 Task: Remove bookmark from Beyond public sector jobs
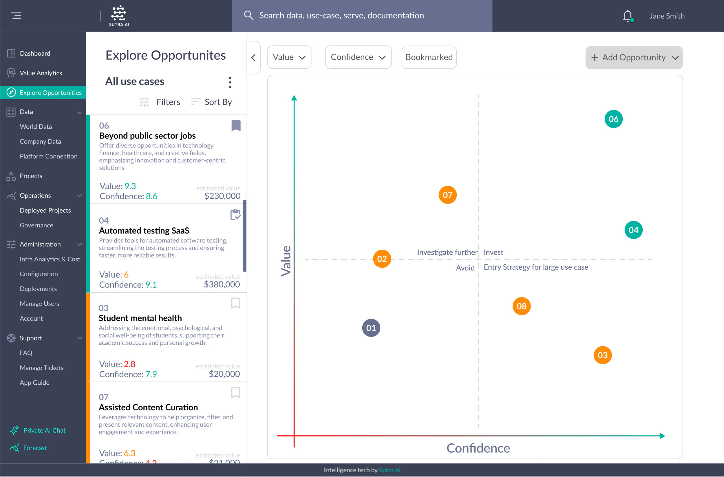click(236, 125)
